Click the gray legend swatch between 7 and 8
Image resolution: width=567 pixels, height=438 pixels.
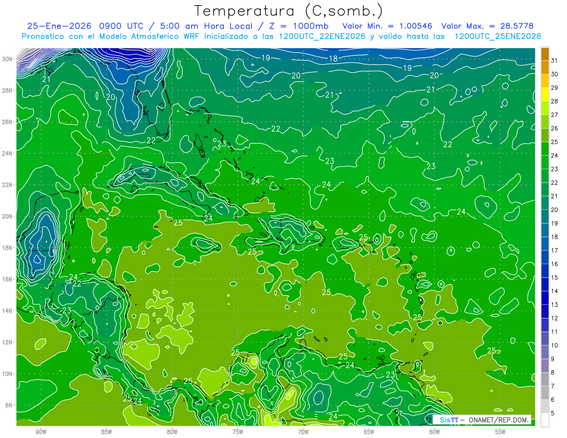(545, 379)
